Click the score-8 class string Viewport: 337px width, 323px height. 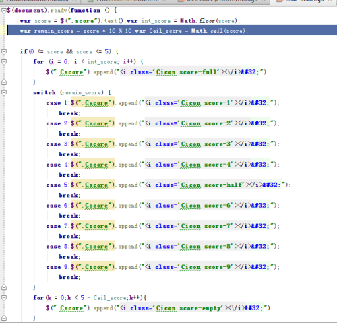(217, 247)
